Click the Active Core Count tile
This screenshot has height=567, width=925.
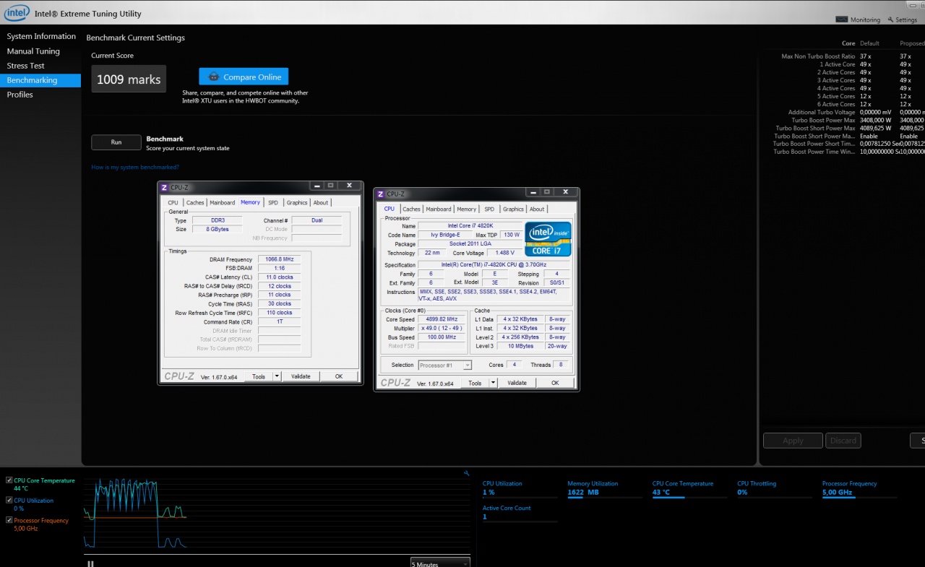[x=520, y=514]
